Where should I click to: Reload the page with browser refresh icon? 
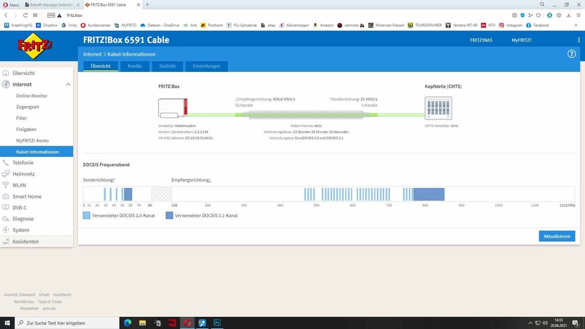(x=25, y=15)
